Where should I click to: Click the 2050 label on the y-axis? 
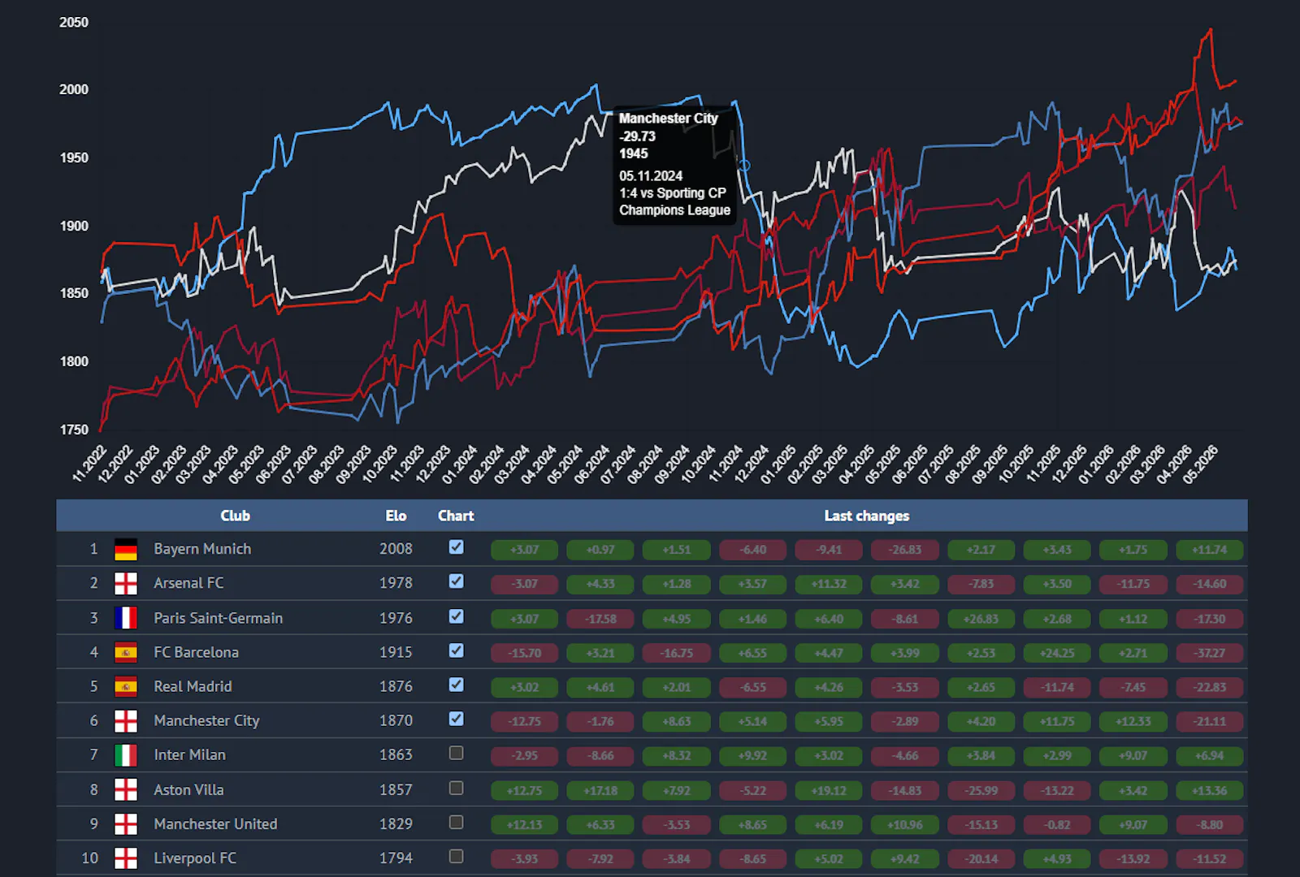tap(74, 23)
